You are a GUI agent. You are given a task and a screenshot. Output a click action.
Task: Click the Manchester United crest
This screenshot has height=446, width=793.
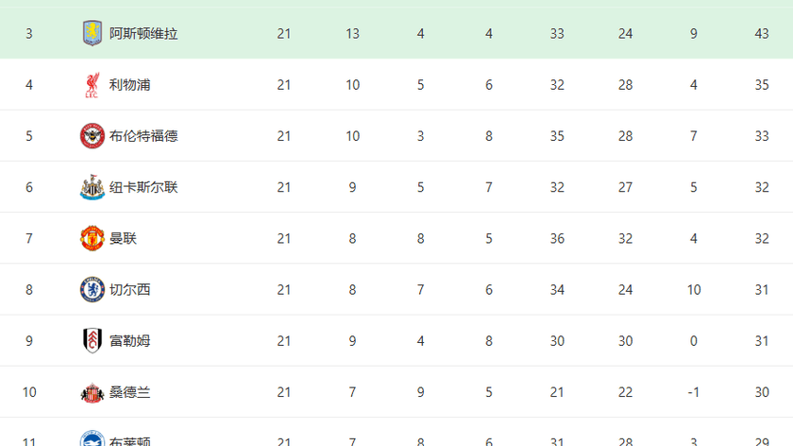coord(92,238)
